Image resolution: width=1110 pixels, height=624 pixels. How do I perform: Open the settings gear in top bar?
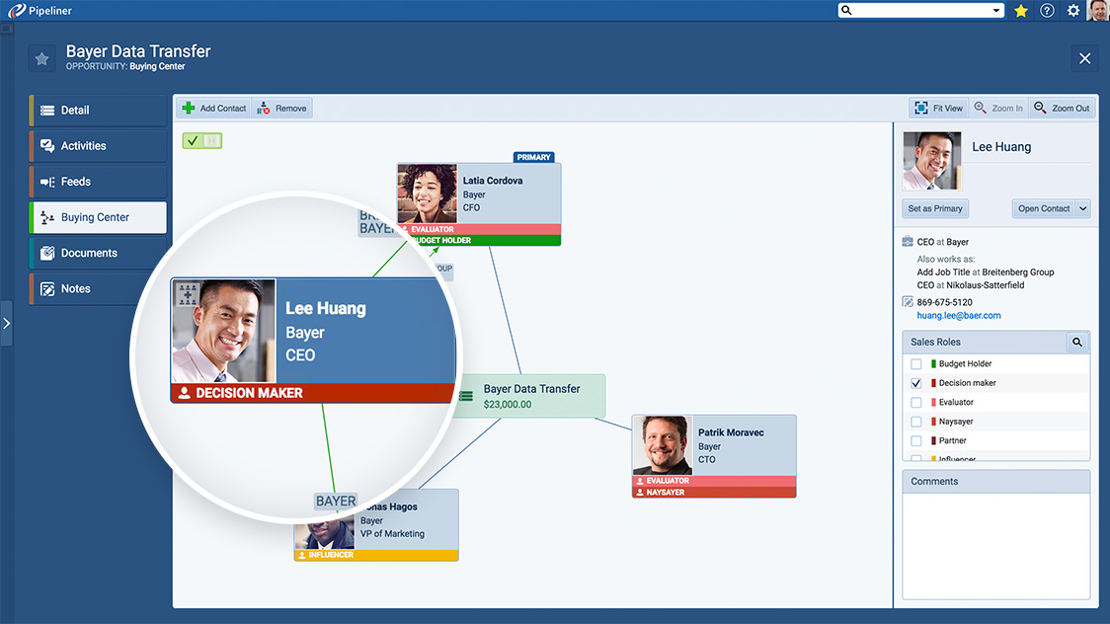1073,11
